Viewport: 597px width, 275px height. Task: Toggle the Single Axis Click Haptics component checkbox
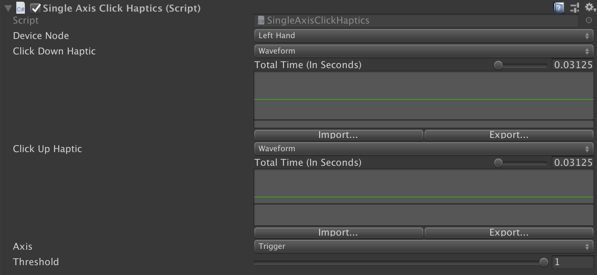(x=36, y=7)
